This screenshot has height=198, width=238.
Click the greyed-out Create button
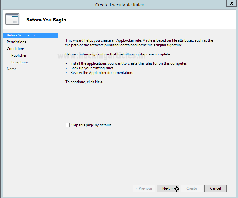pyautogui.click(x=192, y=188)
